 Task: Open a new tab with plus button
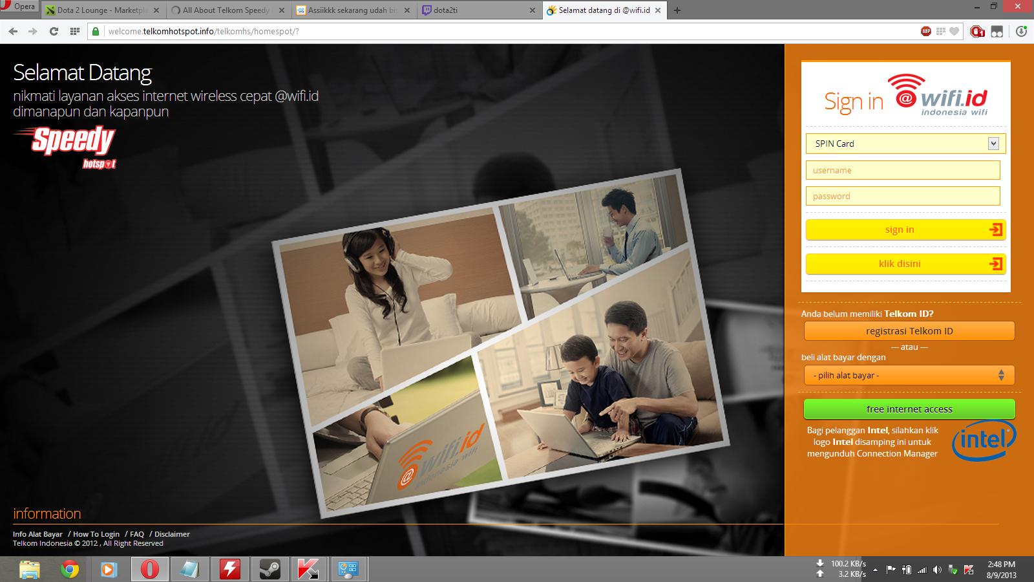[677, 10]
